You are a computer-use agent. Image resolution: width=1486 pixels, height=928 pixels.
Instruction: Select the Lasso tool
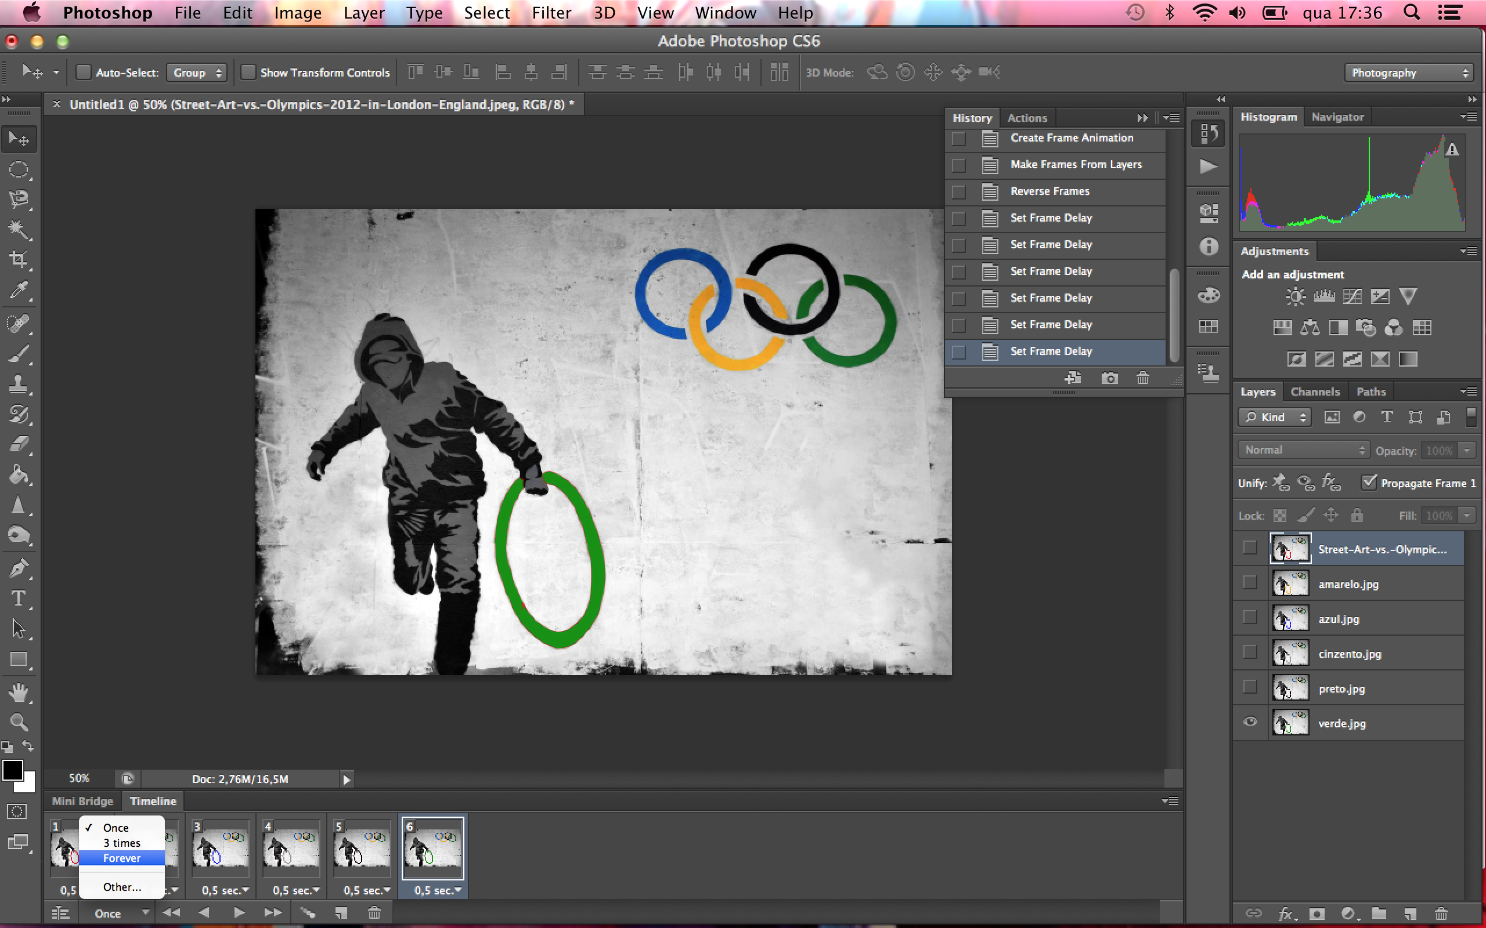coord(19,200)
